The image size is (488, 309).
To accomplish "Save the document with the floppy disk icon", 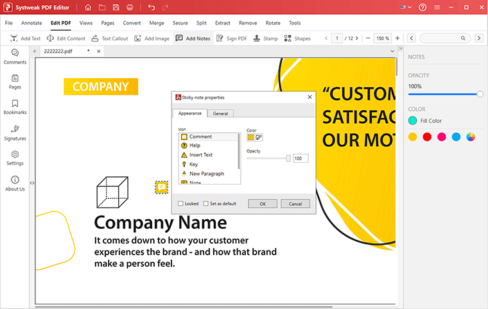I will (x=116, y=7).
